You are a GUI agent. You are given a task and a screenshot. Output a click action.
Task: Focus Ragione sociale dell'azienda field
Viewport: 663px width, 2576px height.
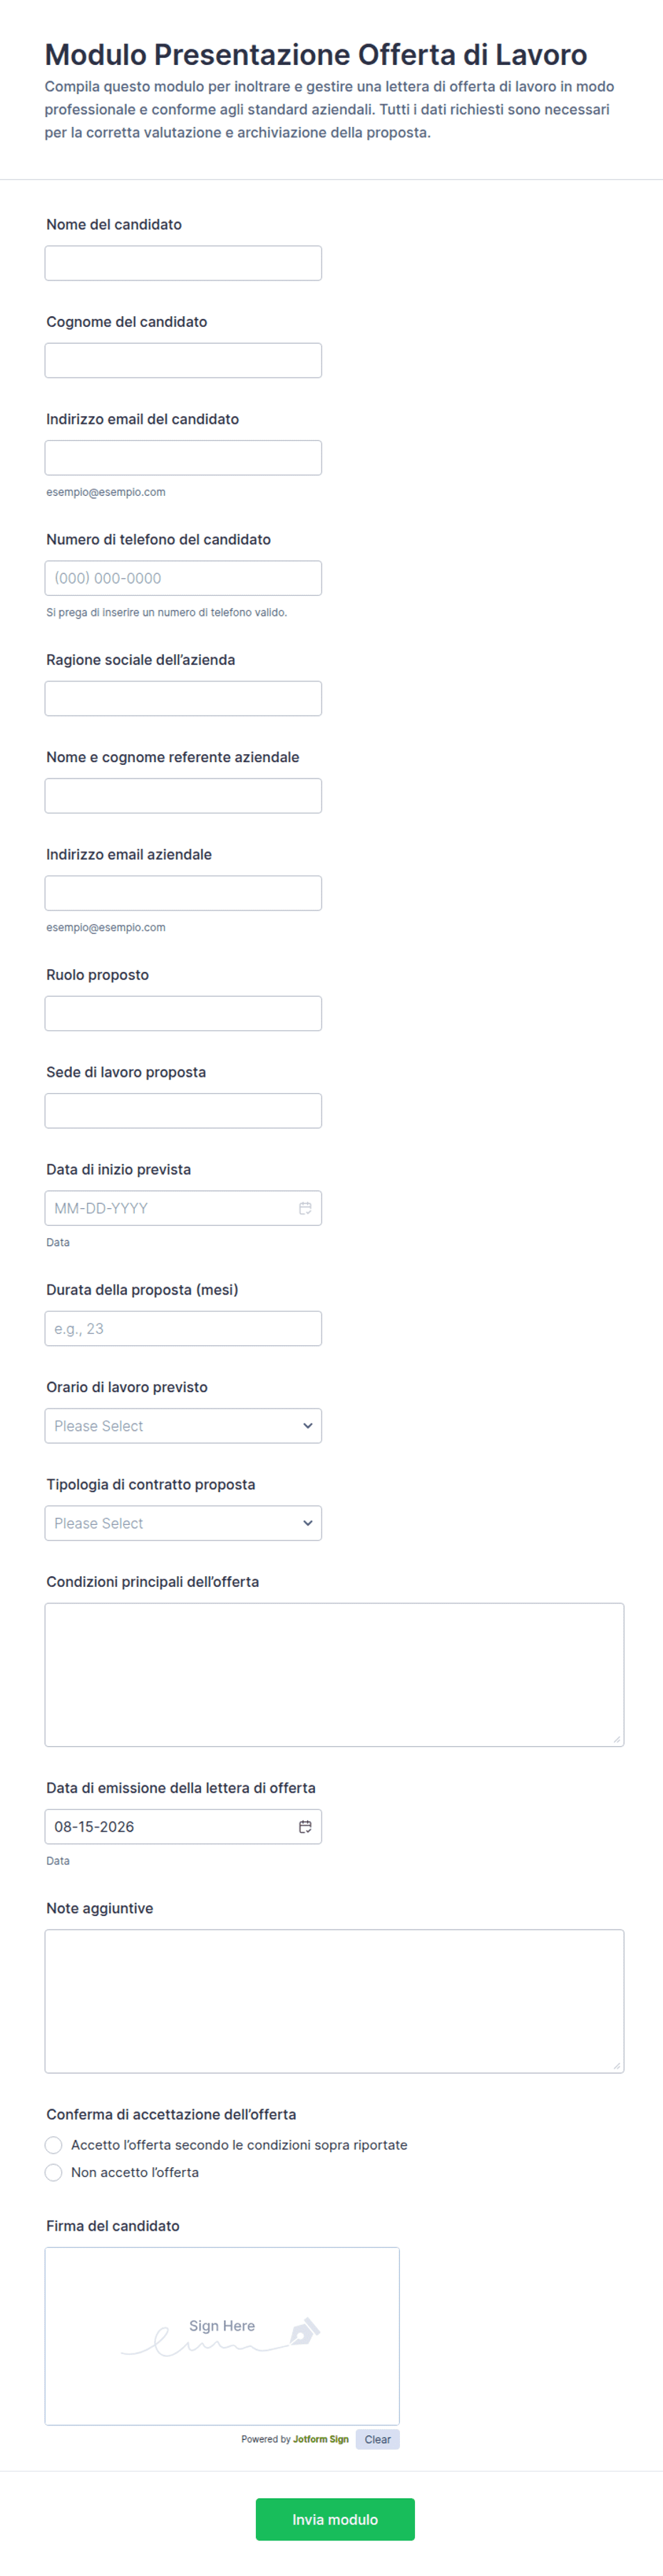pyautogui.click(x=183, y=698)
